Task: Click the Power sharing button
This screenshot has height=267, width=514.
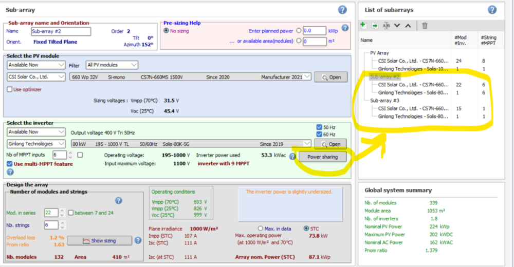Action: click(x=322, y=157)
